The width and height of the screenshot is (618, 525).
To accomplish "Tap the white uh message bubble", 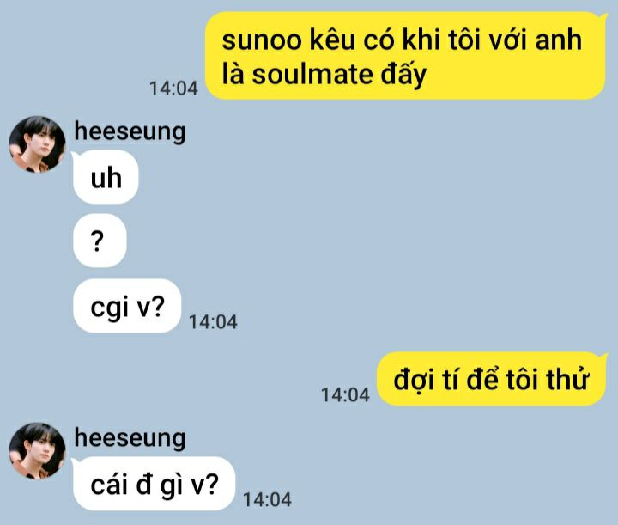I will coord(106,177).
